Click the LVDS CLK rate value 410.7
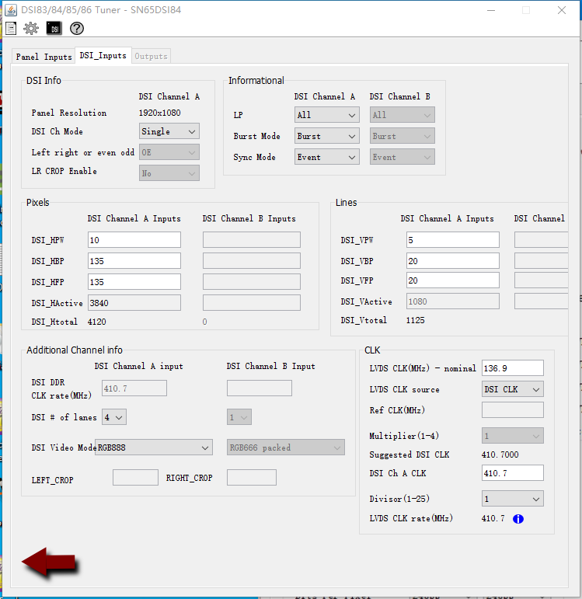The height and width of the screenshot is (599, 582). 493,518
